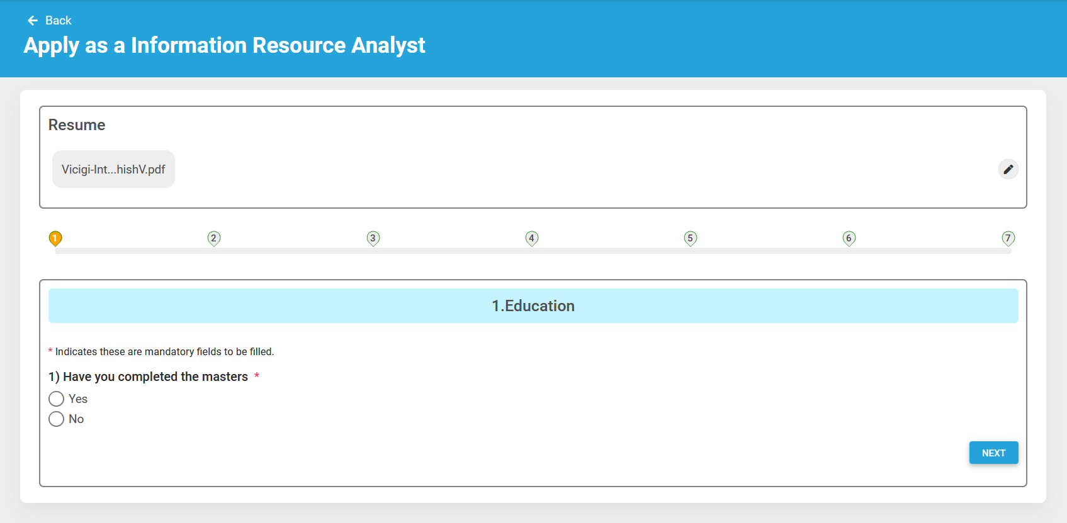Image resolution: width=1067 pixels, height=523 pixels.
Task: Click the NEXT button
Action: tap(993, 453)
